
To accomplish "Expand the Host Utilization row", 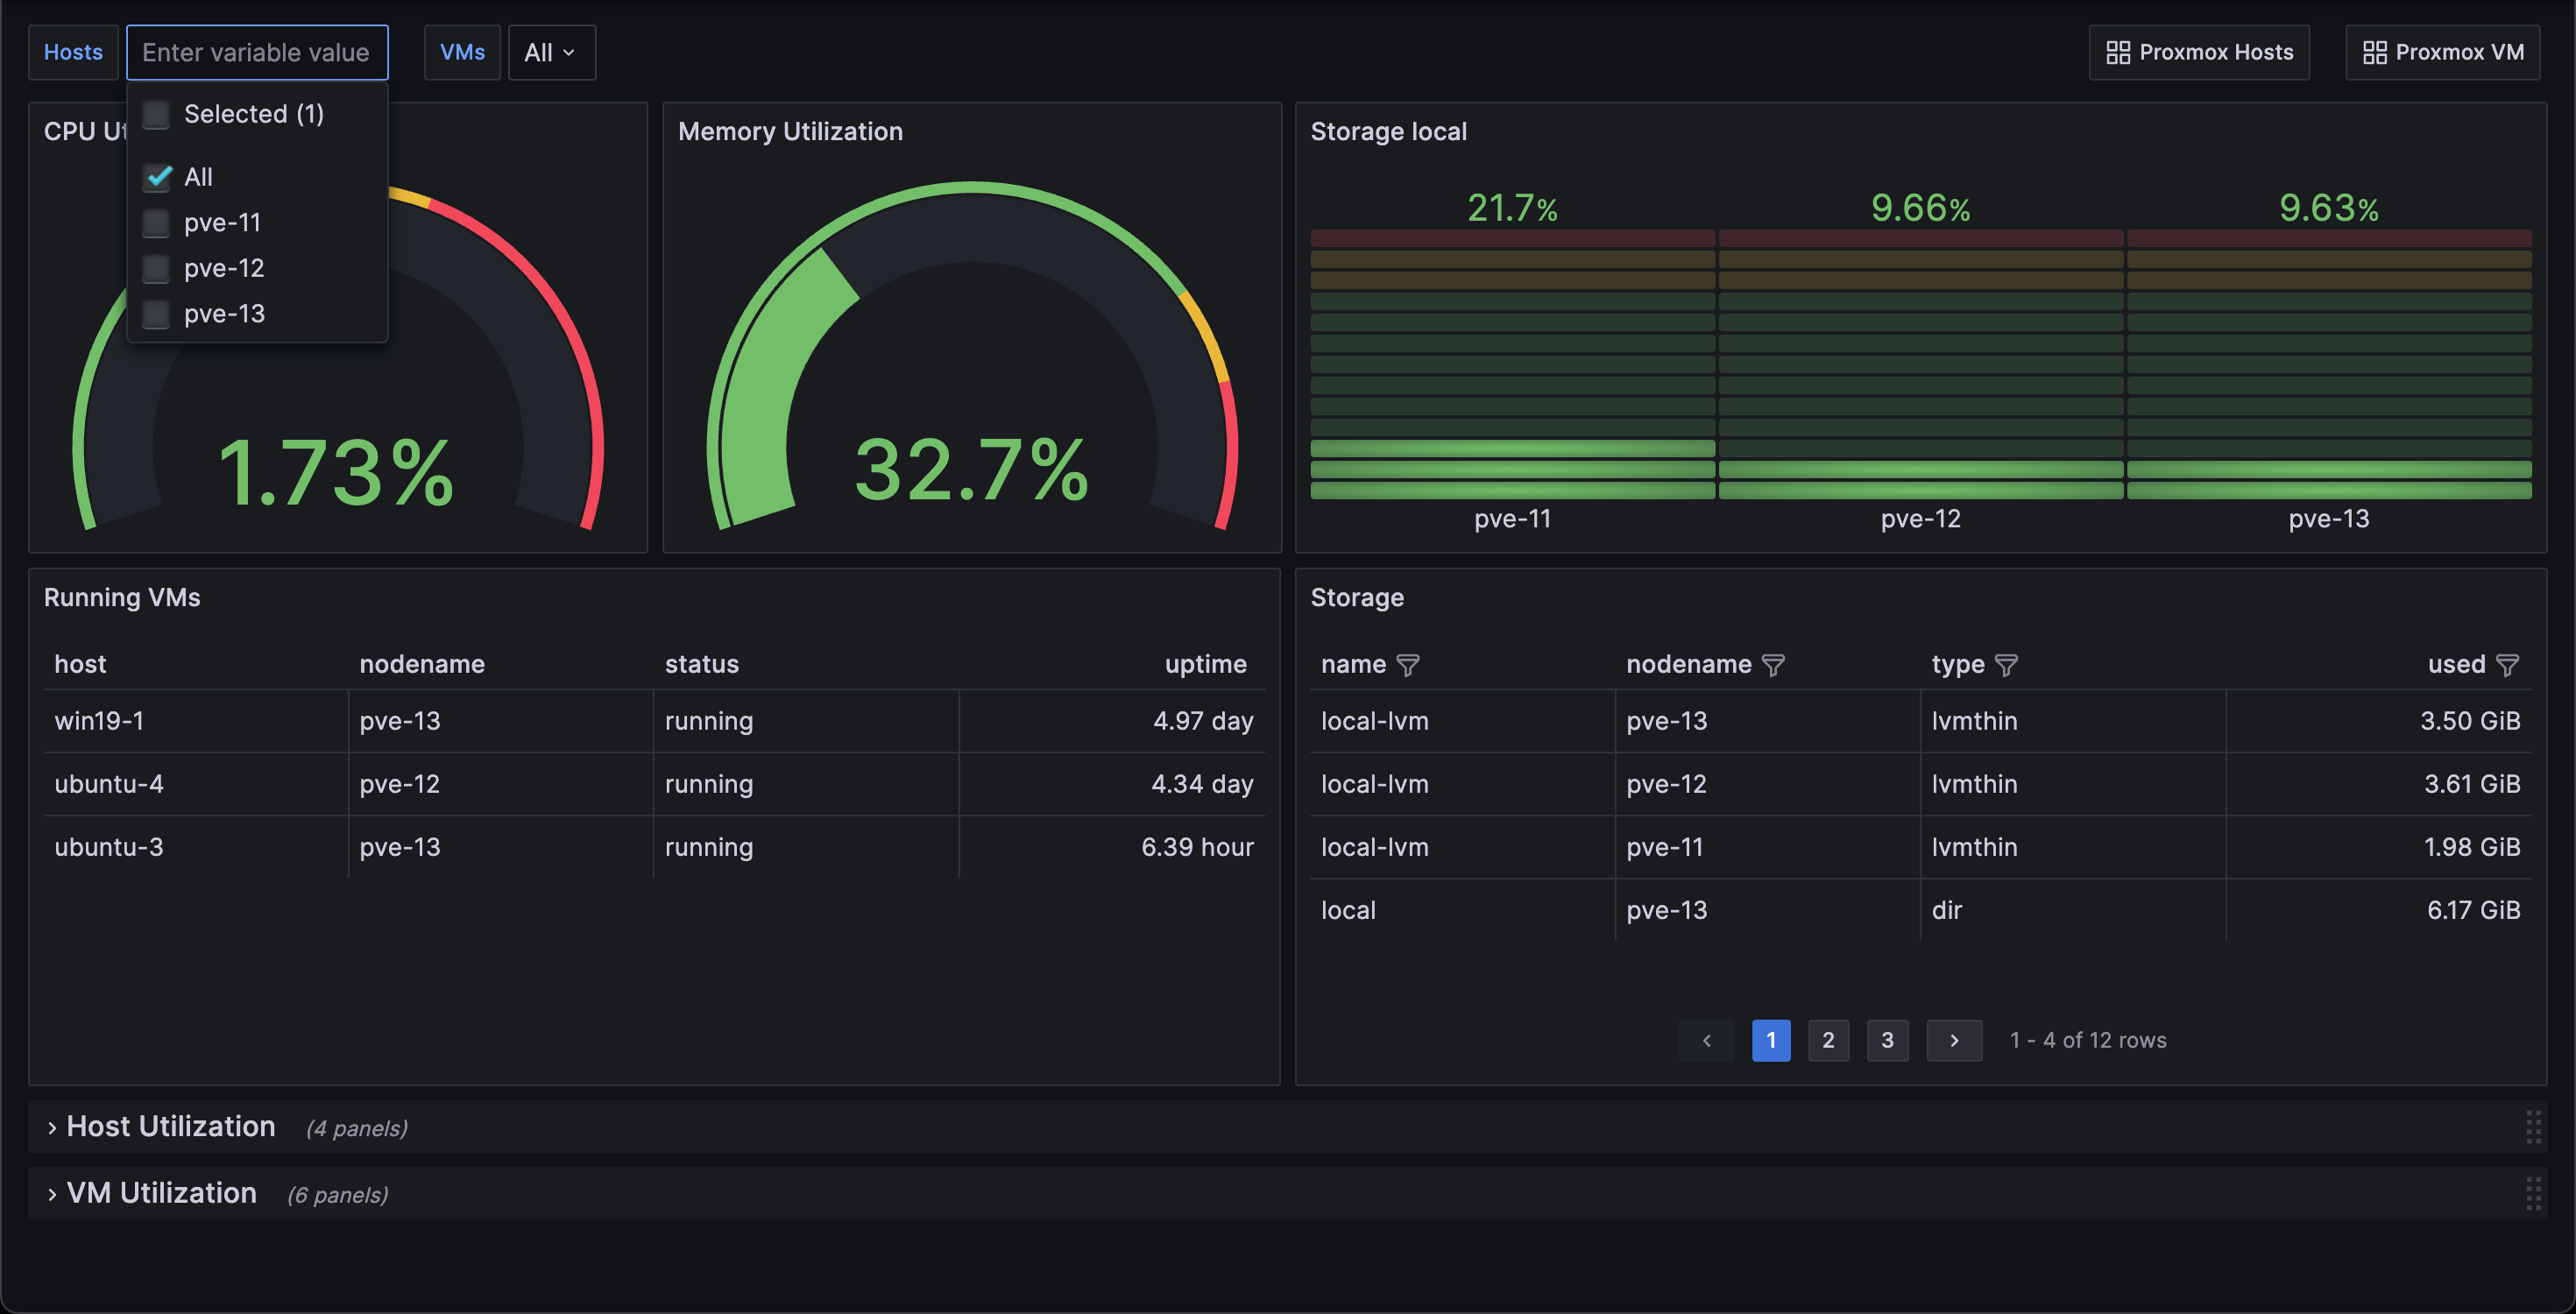I will (x=170, y=1127).
